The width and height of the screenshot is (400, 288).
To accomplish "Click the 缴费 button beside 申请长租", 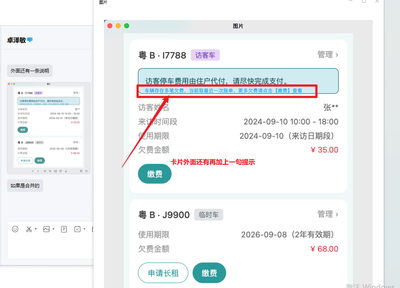I will 209,273.
